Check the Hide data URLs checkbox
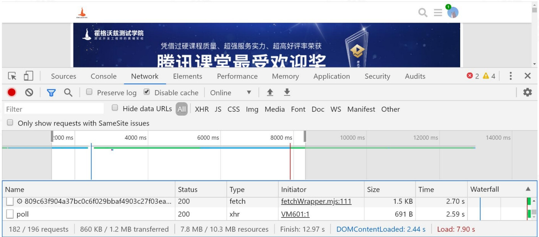Image resolution: width=539 pixels, height=237 pixels. [115, 108]
